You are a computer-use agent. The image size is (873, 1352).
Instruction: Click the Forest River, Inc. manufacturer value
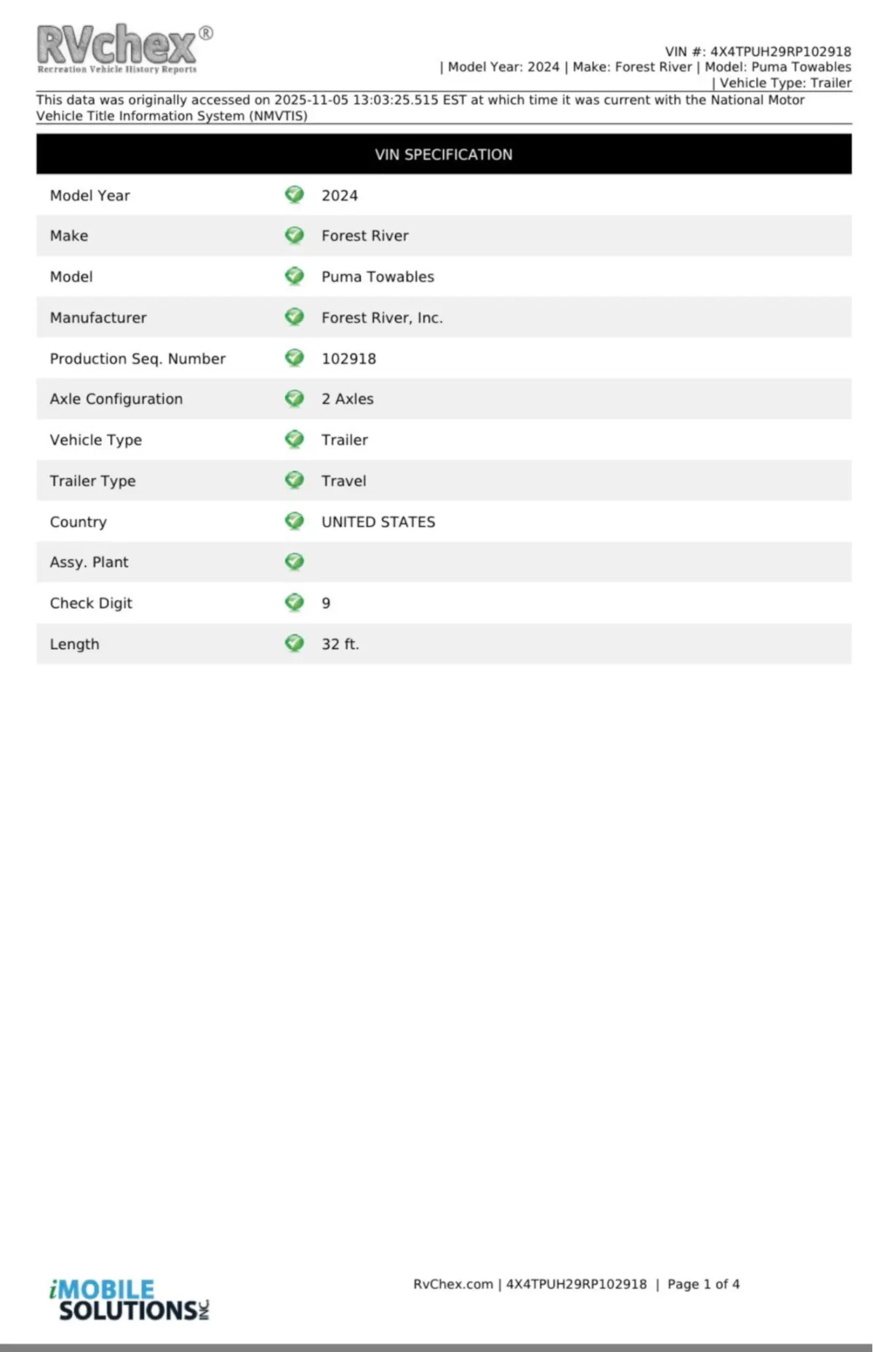pyautogui.click(x=382, y=317)
